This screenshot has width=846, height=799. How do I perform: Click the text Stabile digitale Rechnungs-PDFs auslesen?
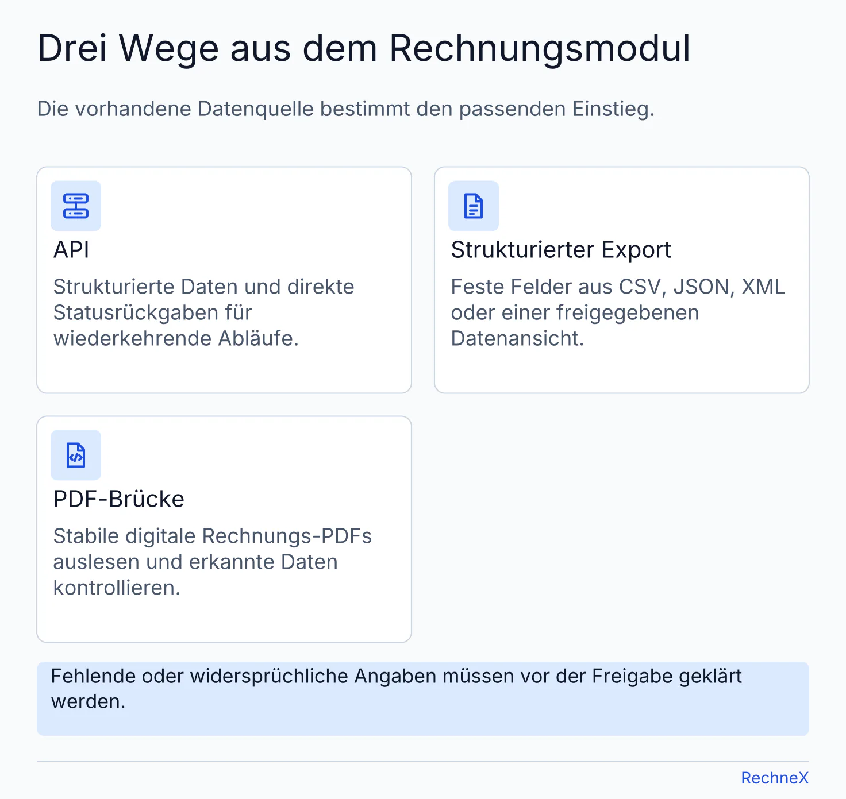(213, 562)
